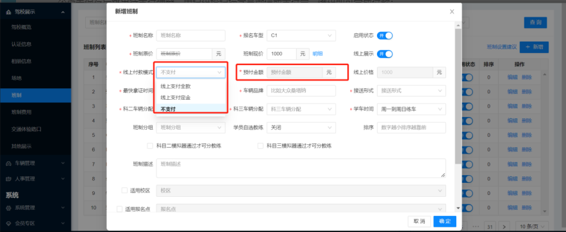
Task: Open 班制费用 in sidebar
Action: point(21,112)
